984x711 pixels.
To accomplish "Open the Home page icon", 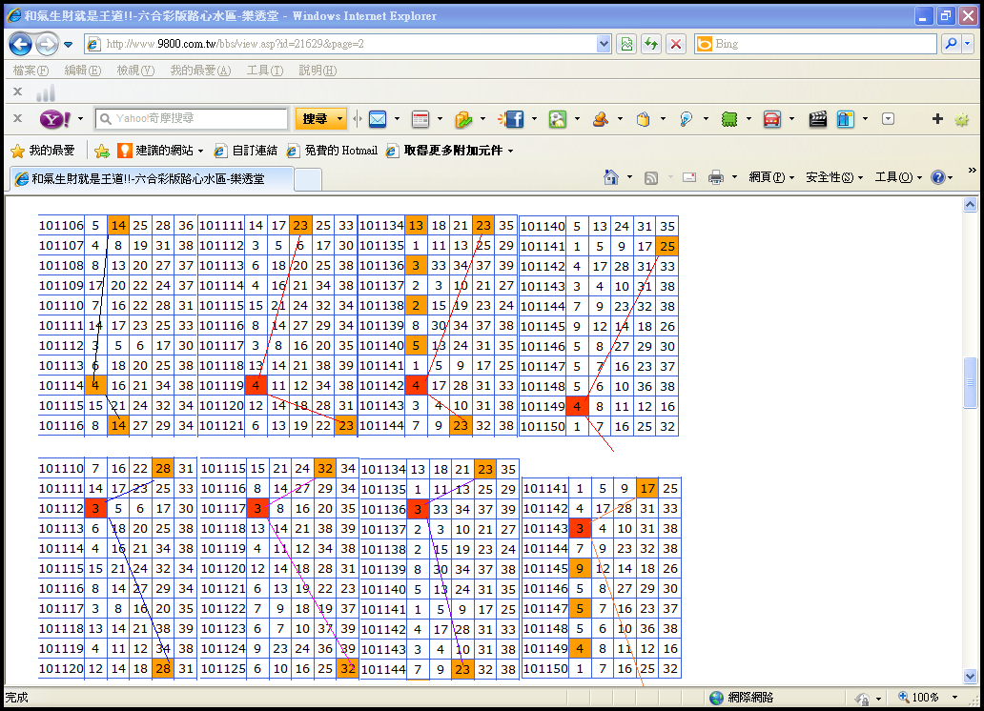I will (x=613, y=177).
